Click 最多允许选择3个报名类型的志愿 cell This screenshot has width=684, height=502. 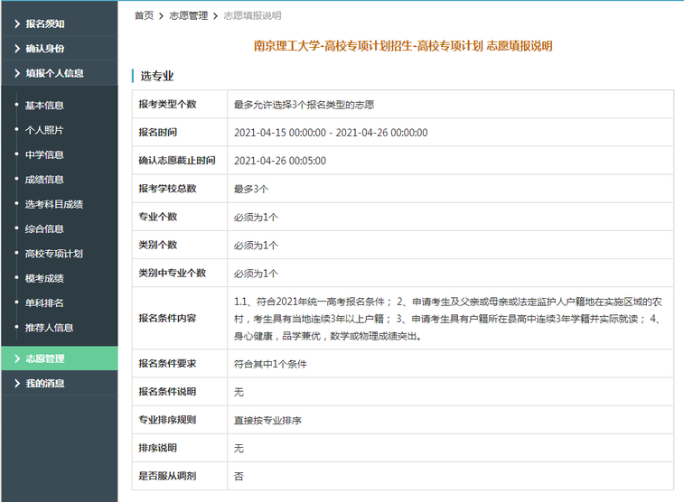point(451,104)
